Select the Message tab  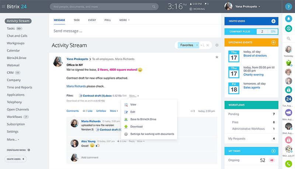coord(59,20)
